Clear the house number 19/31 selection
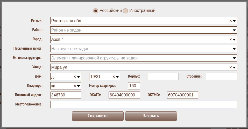 114,77
